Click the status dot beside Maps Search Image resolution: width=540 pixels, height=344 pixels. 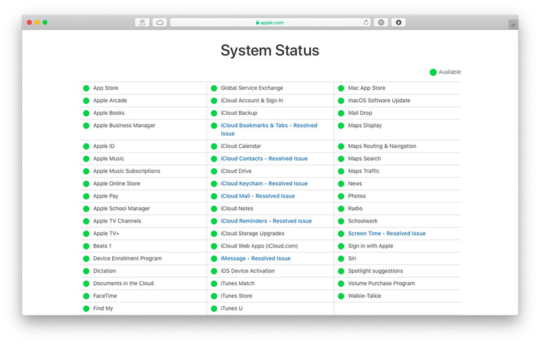(341, 159)
